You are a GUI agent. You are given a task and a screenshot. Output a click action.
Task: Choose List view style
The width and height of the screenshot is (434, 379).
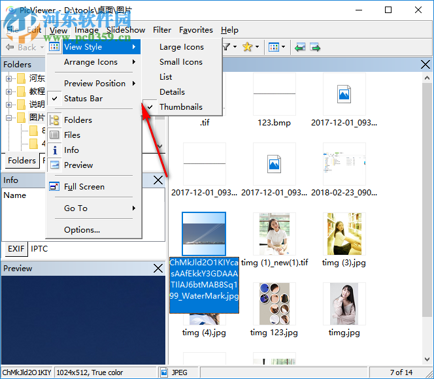click(x=182, y=77)
